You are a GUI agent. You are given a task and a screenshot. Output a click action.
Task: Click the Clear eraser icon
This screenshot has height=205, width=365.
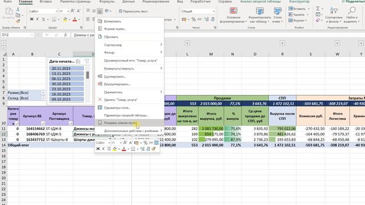(x=318, y=20)
